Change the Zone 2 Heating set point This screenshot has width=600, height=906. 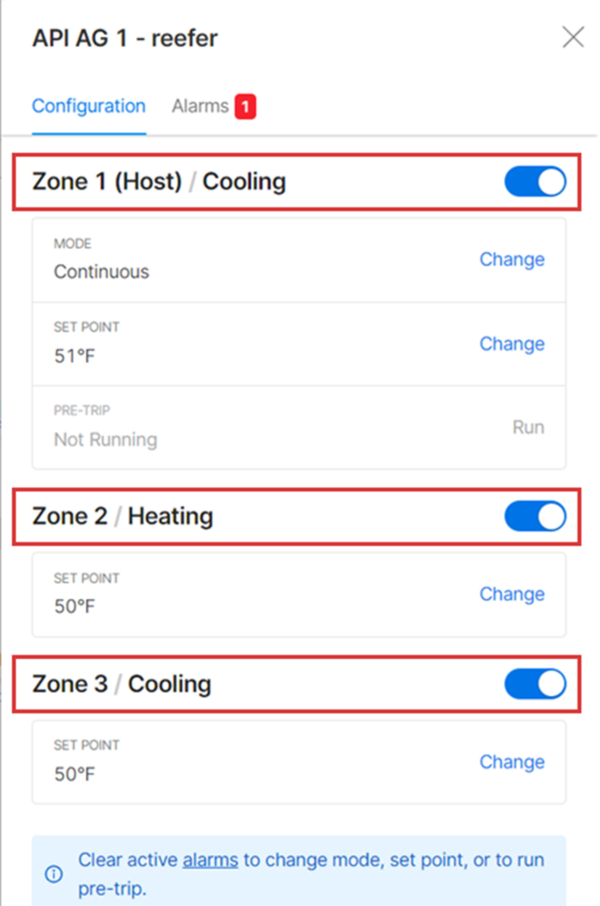(511, 594)
